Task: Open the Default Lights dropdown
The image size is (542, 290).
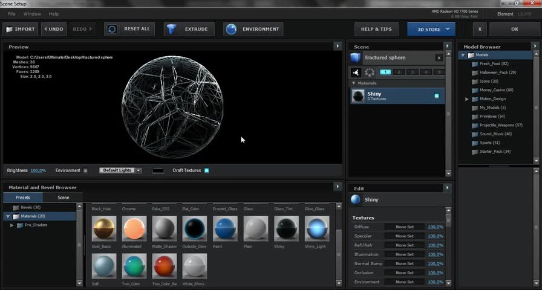Action: pos(120,170)
